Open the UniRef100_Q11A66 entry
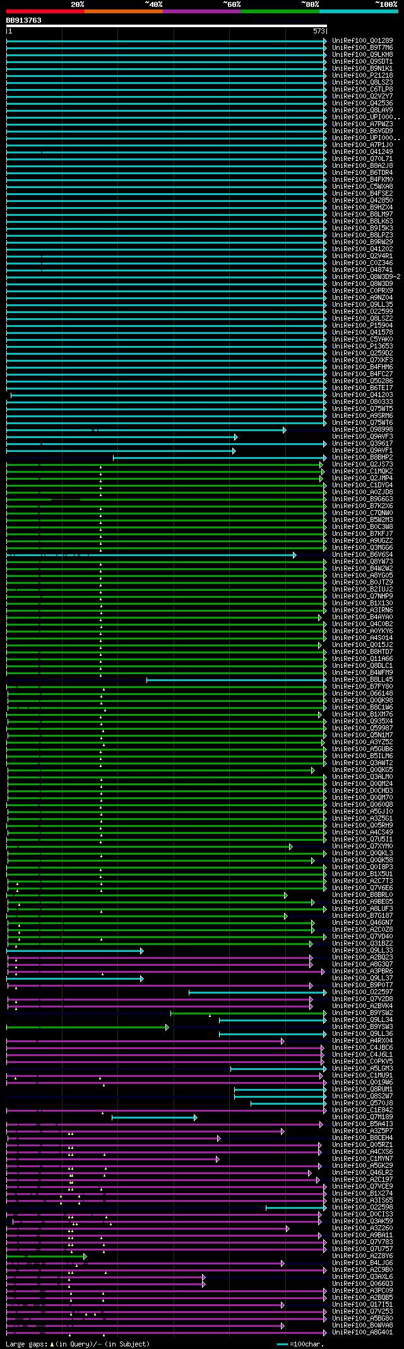This screenshot has width=404, height=1349. click(x=362, y=658)
